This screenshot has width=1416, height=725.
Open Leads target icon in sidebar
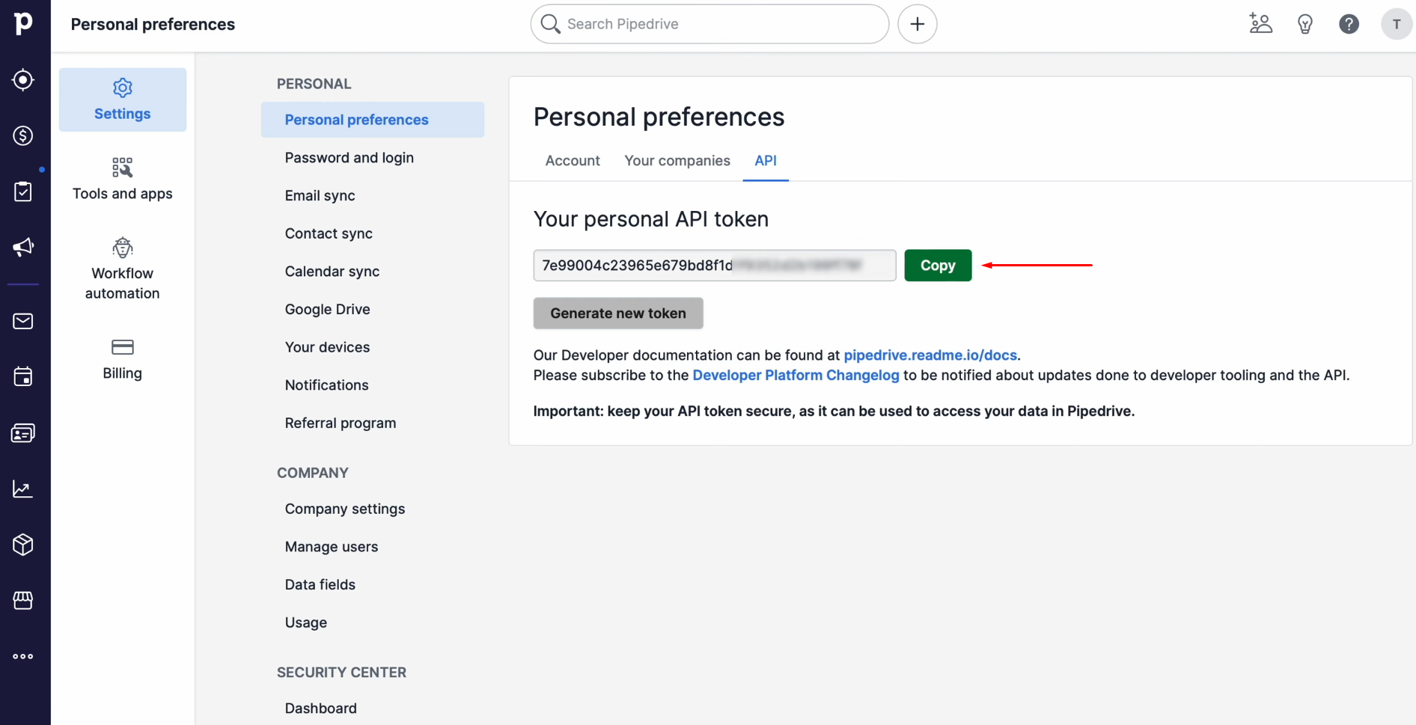click(23, 79)
